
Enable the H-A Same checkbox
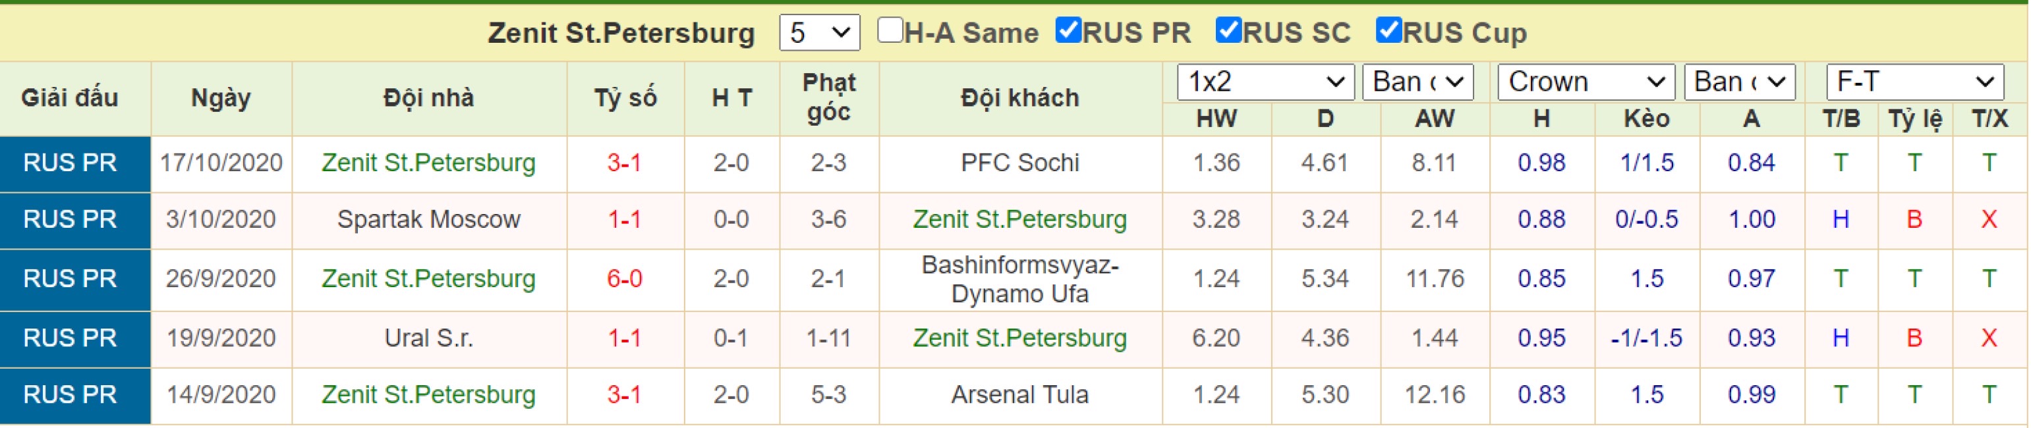[890, 31]
